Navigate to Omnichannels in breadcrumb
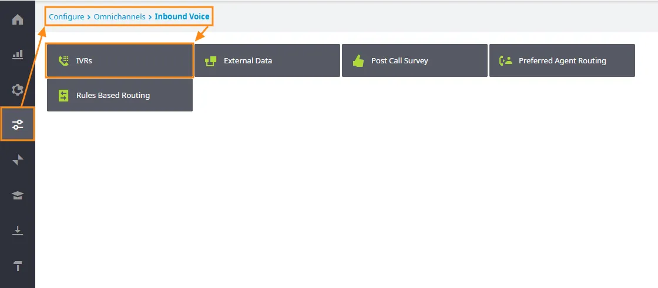658x288 pixels. (120, 17)
